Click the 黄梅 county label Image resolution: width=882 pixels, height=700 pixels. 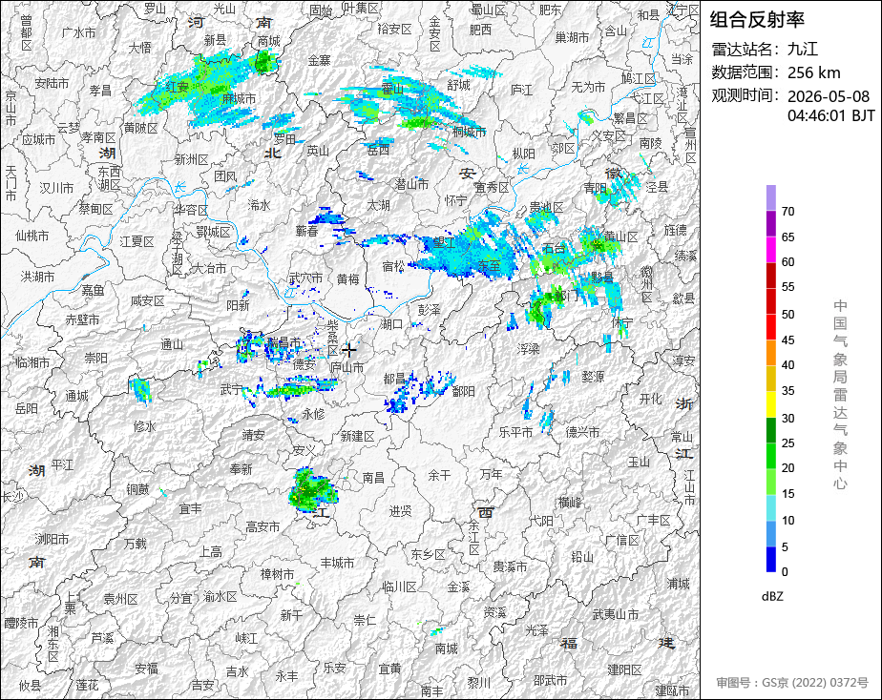(347, 278)
